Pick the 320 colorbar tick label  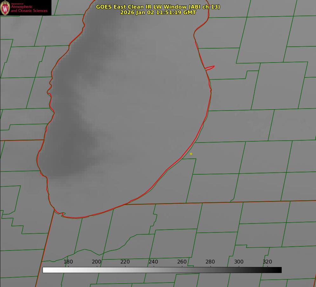coord(267,262)
